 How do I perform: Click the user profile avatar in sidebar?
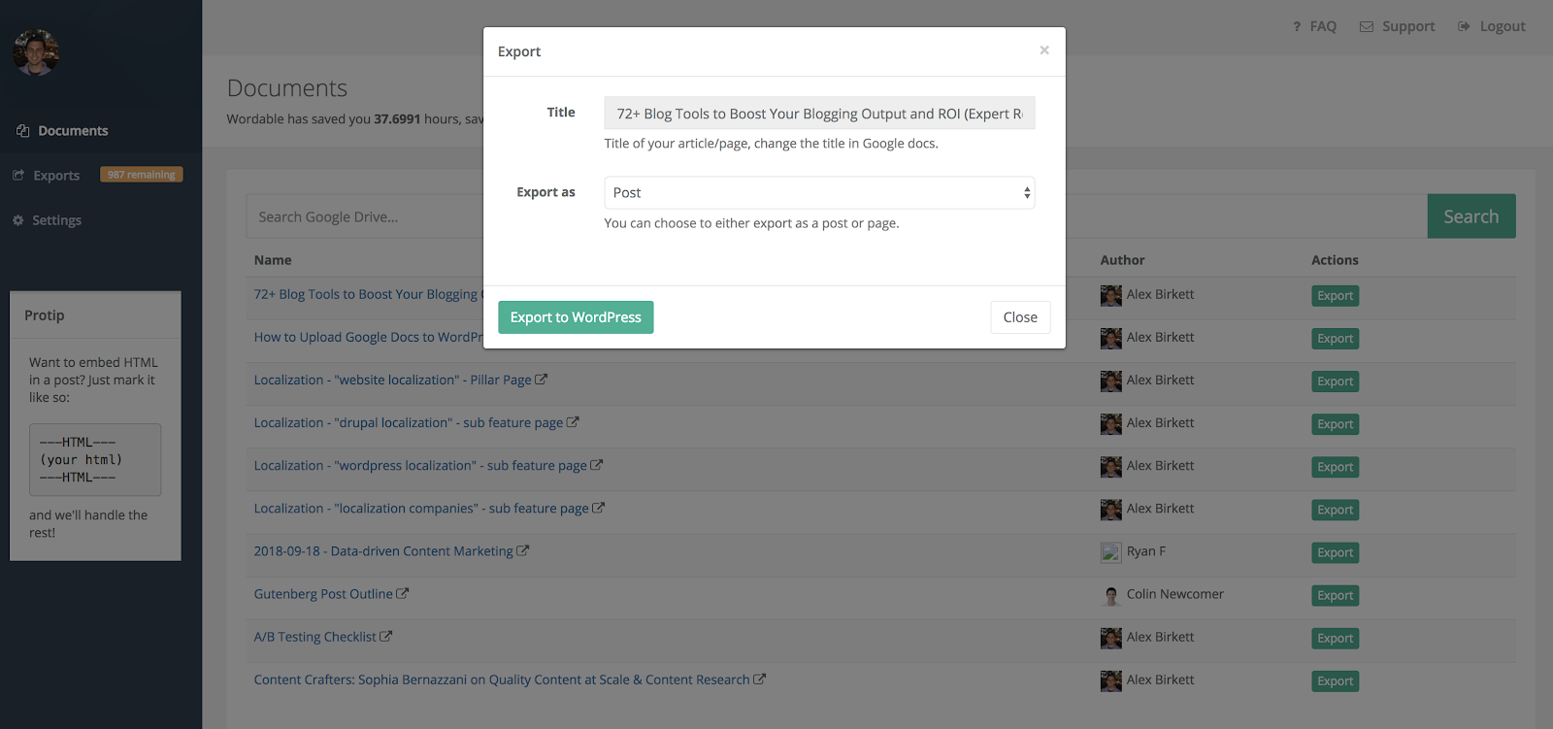pyautogui.click(x=36, y=52)
